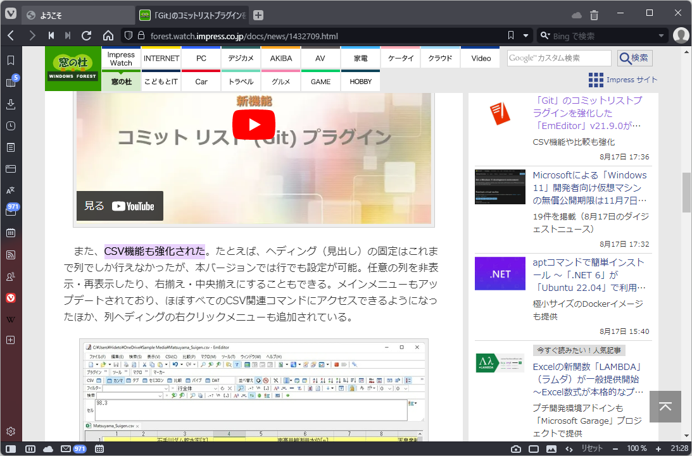Image resolution: width=692 pixels, height=456 pixels.
Task: Open the bookmark dropdown in the address bar
Action: click(x=526, y=35)
